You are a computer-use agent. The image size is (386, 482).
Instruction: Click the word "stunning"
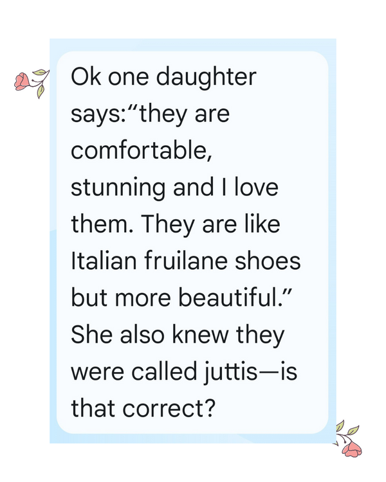point(118,188)
